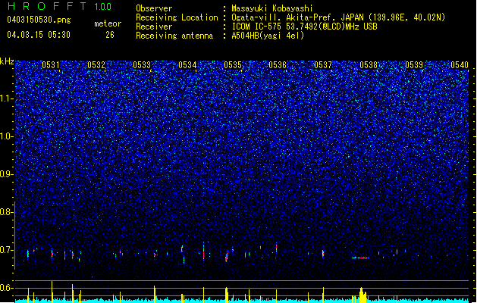477x303 pixels.
Task: Click the A504HB(yagi 4el) antenna text
Action: click(268, 36)
